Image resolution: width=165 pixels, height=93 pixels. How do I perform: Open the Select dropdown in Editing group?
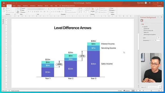pos(112,12)
